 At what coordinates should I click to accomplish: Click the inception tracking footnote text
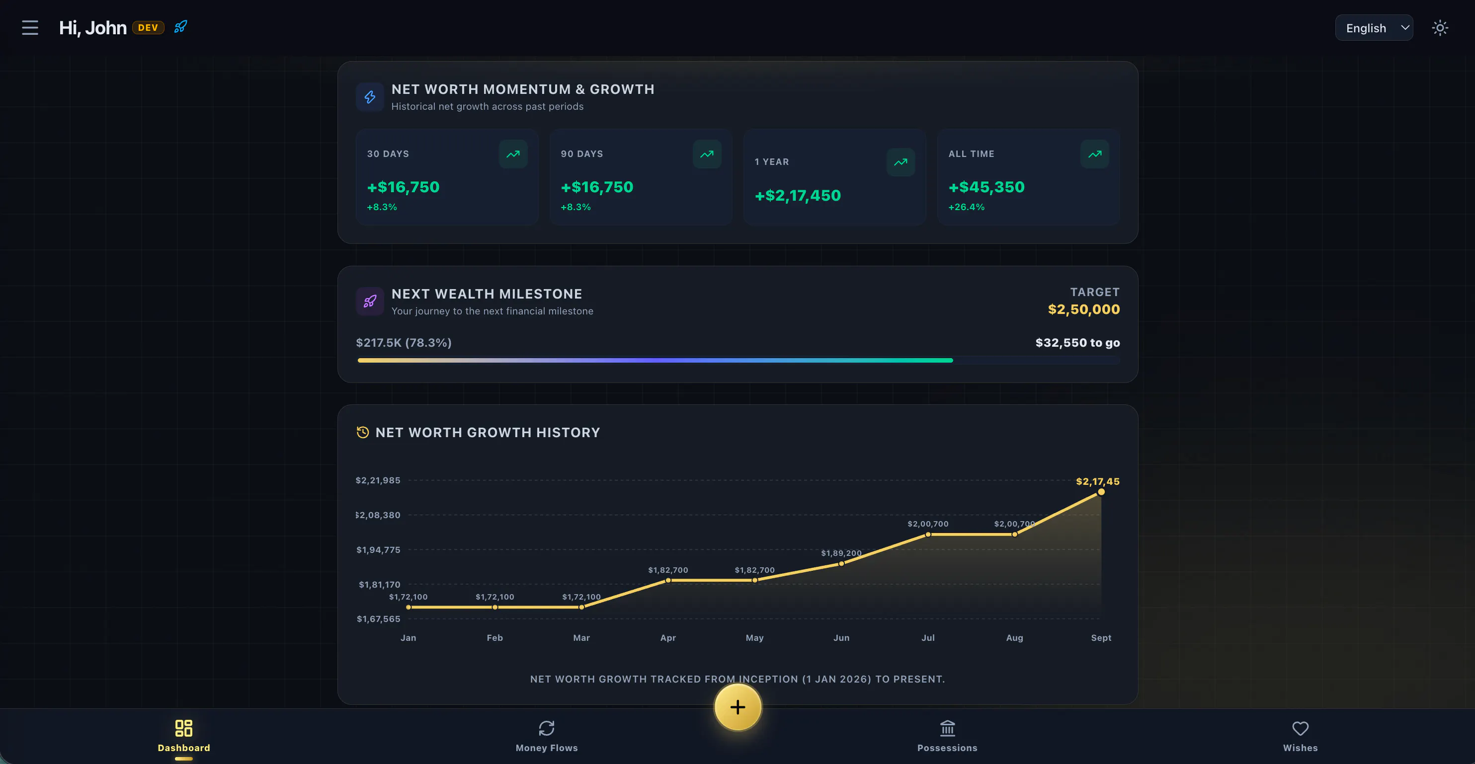point(737,679)
